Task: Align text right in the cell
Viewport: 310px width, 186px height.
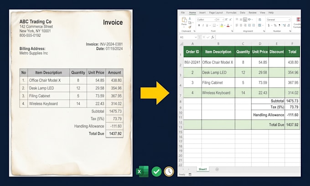Action: [x=245, y=25]
